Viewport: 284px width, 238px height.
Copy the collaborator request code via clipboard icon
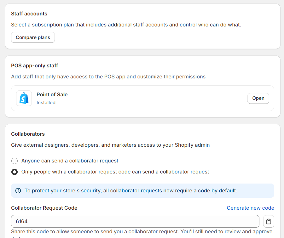click(x=269, y=221)
